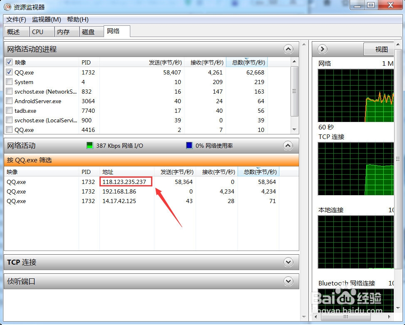405x325 pixels.
Task: Open the 文件(F) menu
Action: pos(16,20)
